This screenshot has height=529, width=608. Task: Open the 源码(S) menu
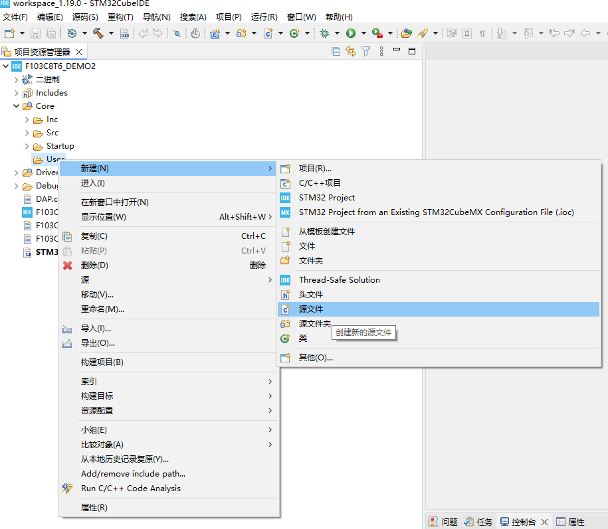coord(85,17)
